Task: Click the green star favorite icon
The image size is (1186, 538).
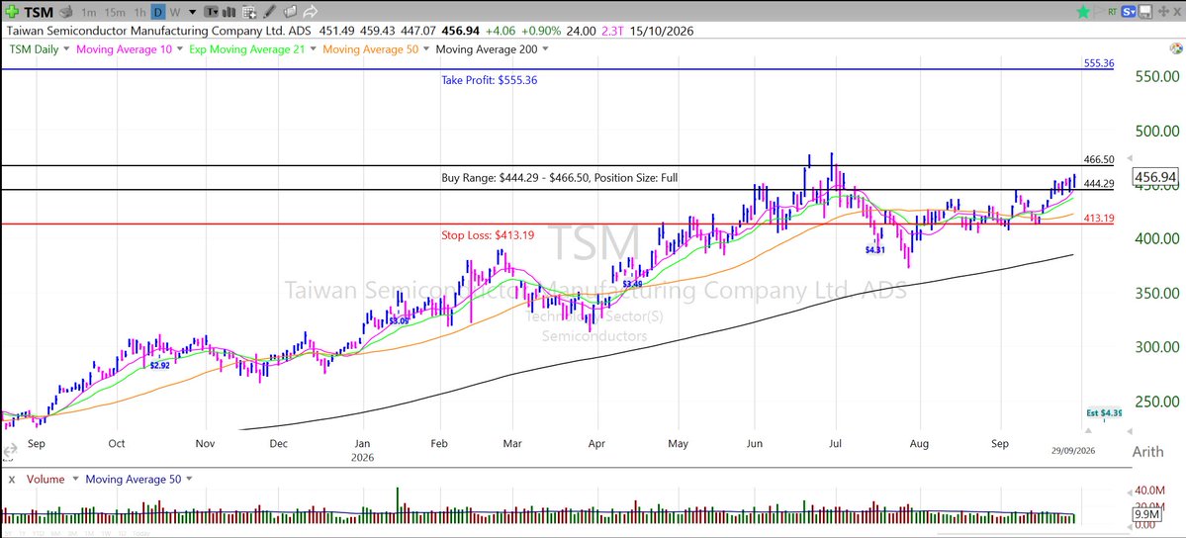Action: pyautogui.click(x=1083, y=11)
